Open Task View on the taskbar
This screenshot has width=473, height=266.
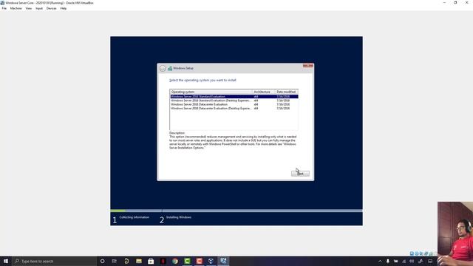tap(115, 261)
